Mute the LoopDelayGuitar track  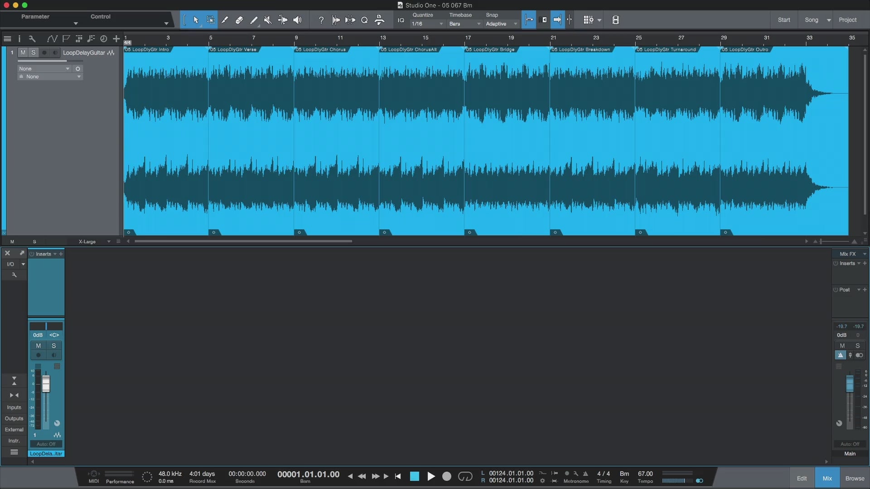point(23,53)
